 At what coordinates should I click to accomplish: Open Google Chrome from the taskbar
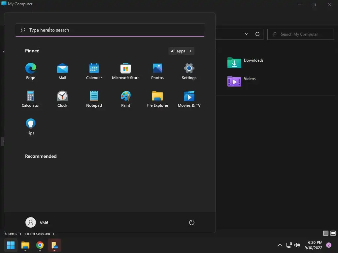40,245
